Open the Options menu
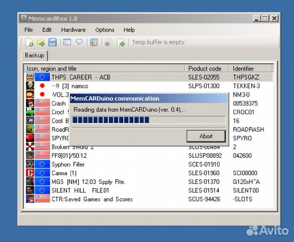 point(105,30)
